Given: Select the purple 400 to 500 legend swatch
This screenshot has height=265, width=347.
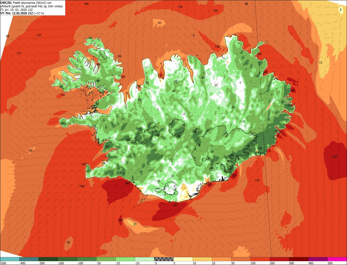Looking at the screenshot, I should (x=318, y=259).
